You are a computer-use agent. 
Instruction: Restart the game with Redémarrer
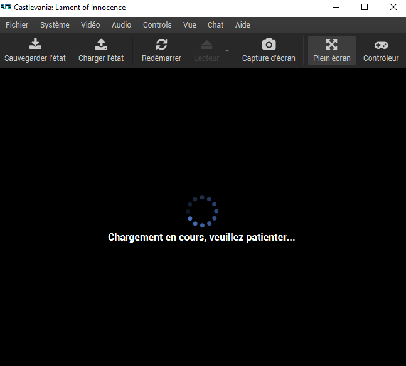pos(161,50)
